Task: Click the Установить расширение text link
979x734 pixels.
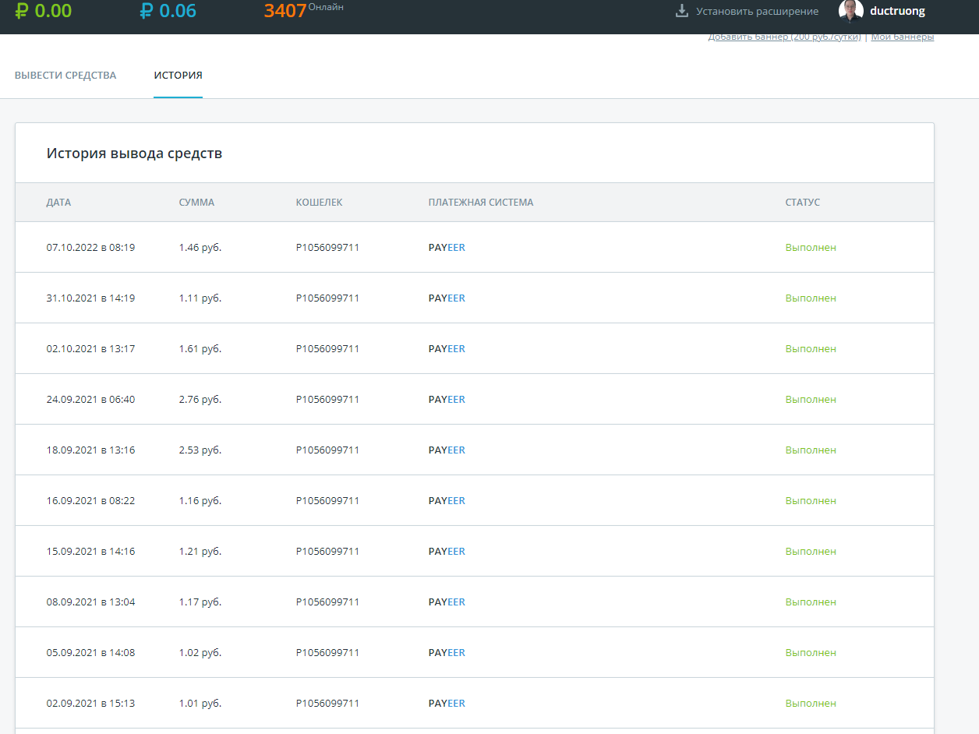Action: 757,11
